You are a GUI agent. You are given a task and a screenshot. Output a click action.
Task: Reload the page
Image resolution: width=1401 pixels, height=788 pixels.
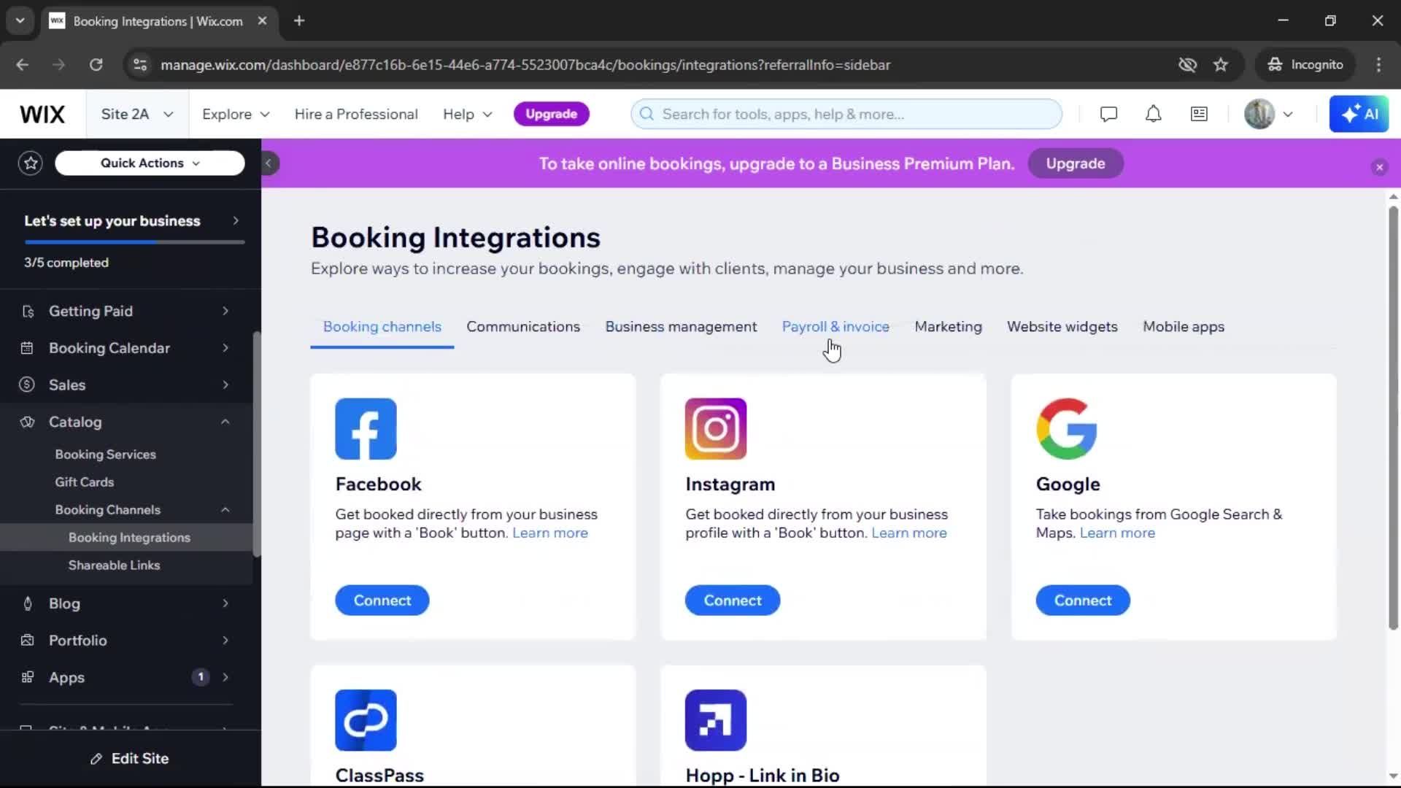[96, 65]
